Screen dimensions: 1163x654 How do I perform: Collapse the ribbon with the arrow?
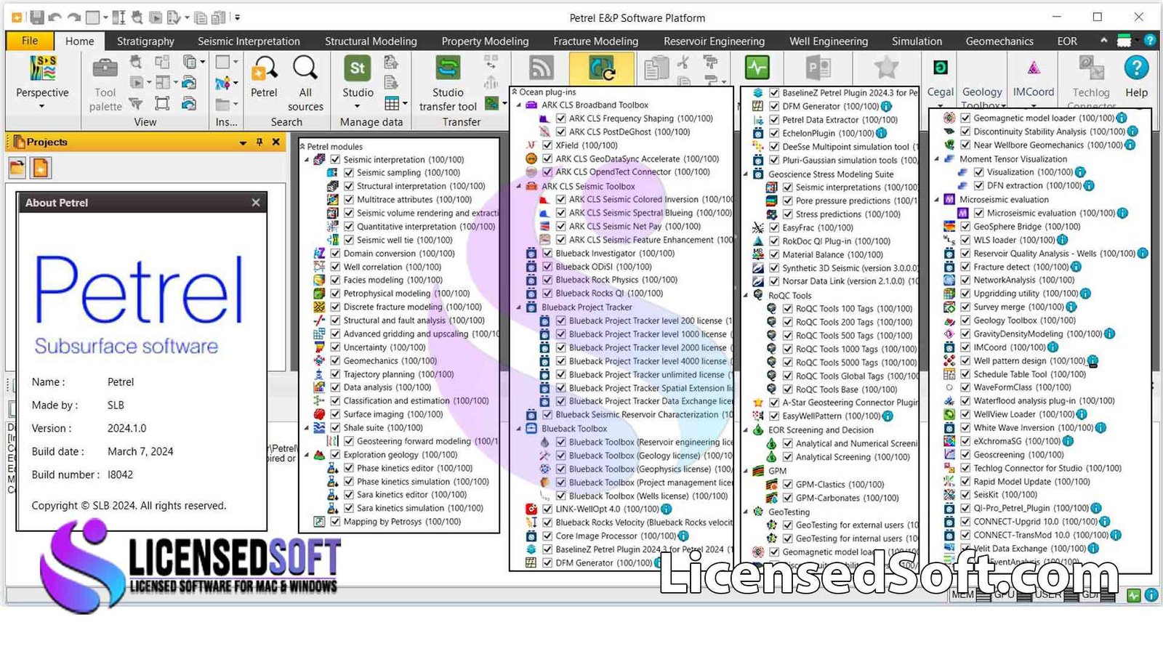[x=1104, y=40]
